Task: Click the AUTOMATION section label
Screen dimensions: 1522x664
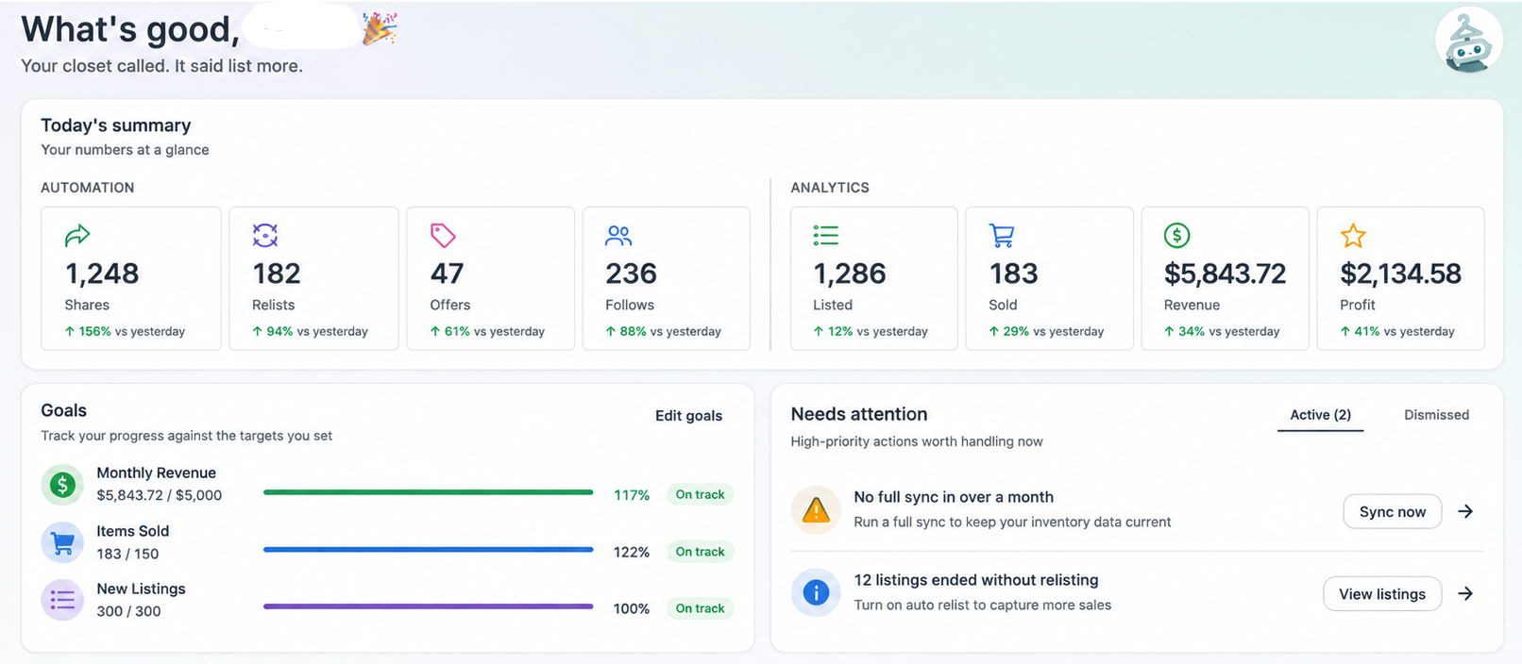Action: [x=88, y=188]
